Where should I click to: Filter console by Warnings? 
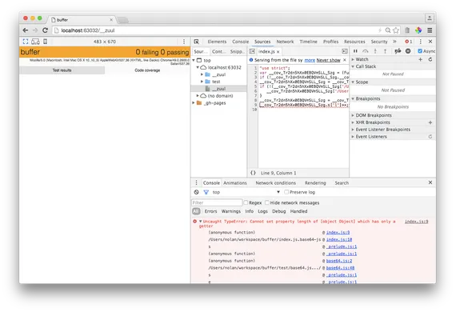(x=231, y=211)
